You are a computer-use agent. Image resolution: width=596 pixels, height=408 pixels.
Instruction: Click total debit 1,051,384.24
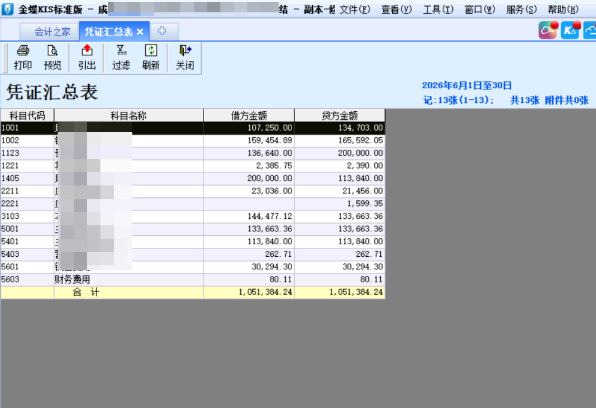tap(249, 292)
